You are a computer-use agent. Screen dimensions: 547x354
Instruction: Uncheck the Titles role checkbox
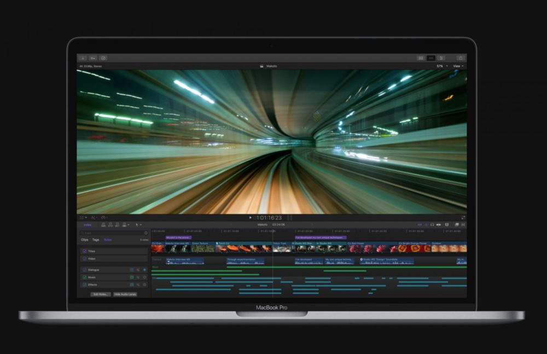click(84, 251)
